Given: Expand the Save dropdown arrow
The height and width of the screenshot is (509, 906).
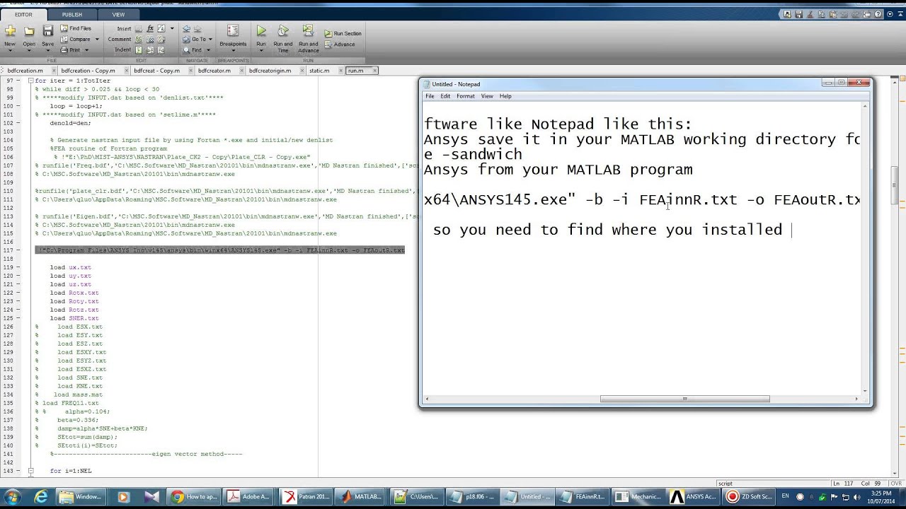Looking at the screenshot, I should [x=48, y=50].
